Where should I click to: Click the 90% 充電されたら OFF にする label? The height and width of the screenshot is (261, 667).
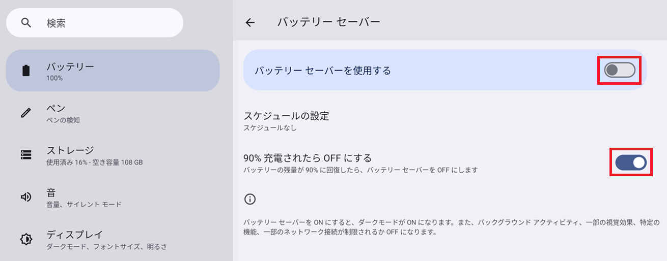click(x=308, y=157)
